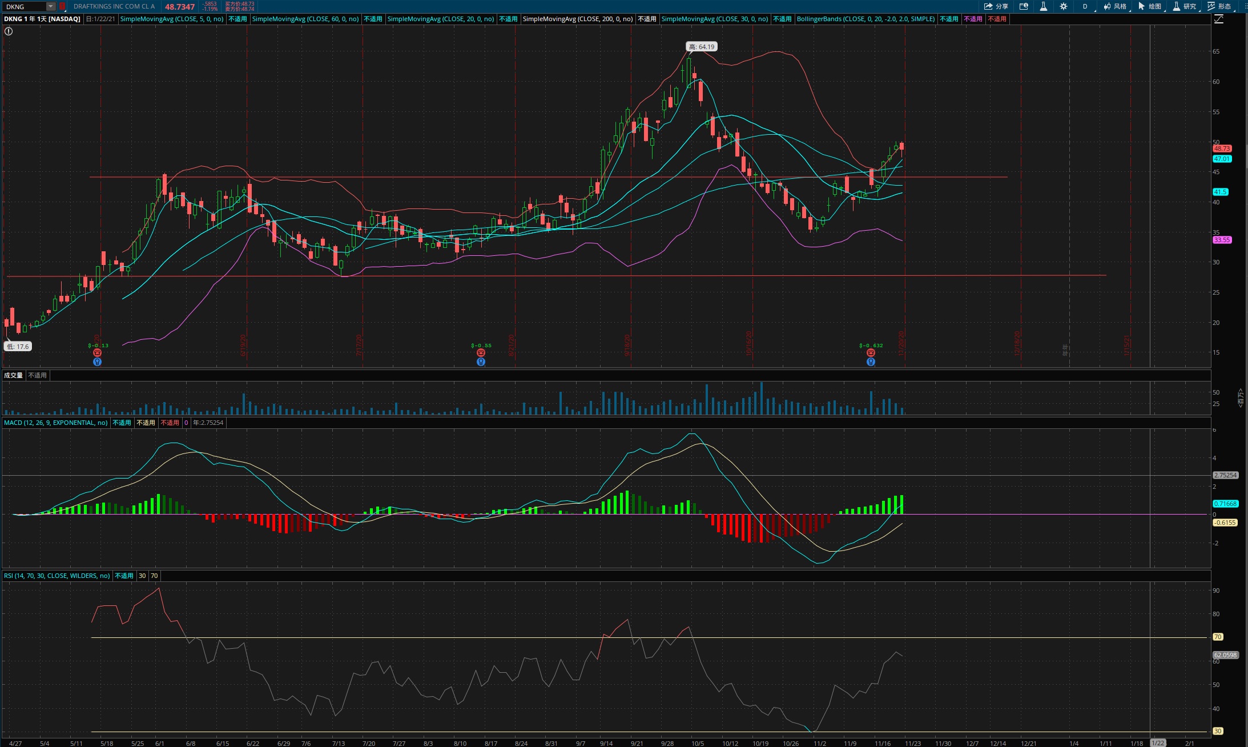Click the 2.75254 MACD value bubble

tap(1225, 475)
